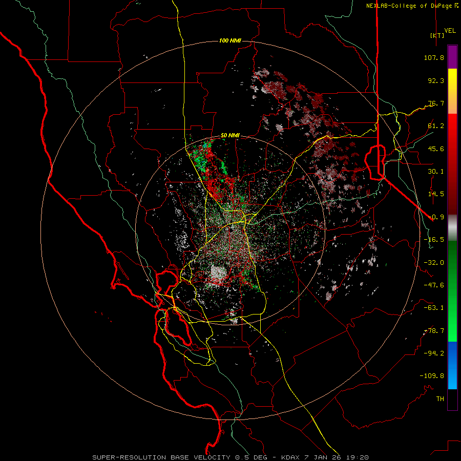The image size is (461, 461).
Task: Click the 61.2 legend value
Action: tap(436, 126)
